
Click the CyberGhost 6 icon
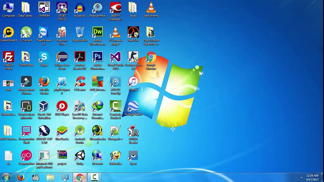point(9,35)
